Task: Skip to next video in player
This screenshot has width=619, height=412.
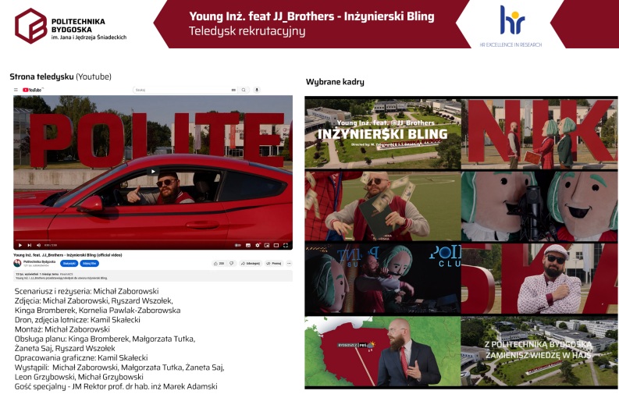Action: point(30,245)
